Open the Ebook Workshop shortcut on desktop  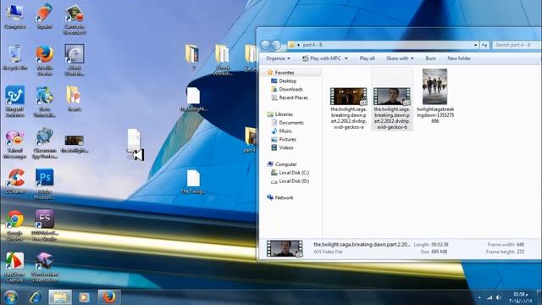click(75, 60)
